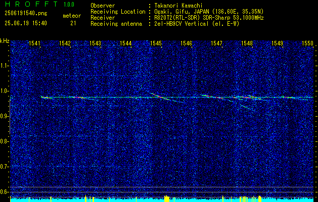Viewport: 318px width, 202px height.
Task: Click the carrier start point after 1541
Action: [x=41, y=97]
